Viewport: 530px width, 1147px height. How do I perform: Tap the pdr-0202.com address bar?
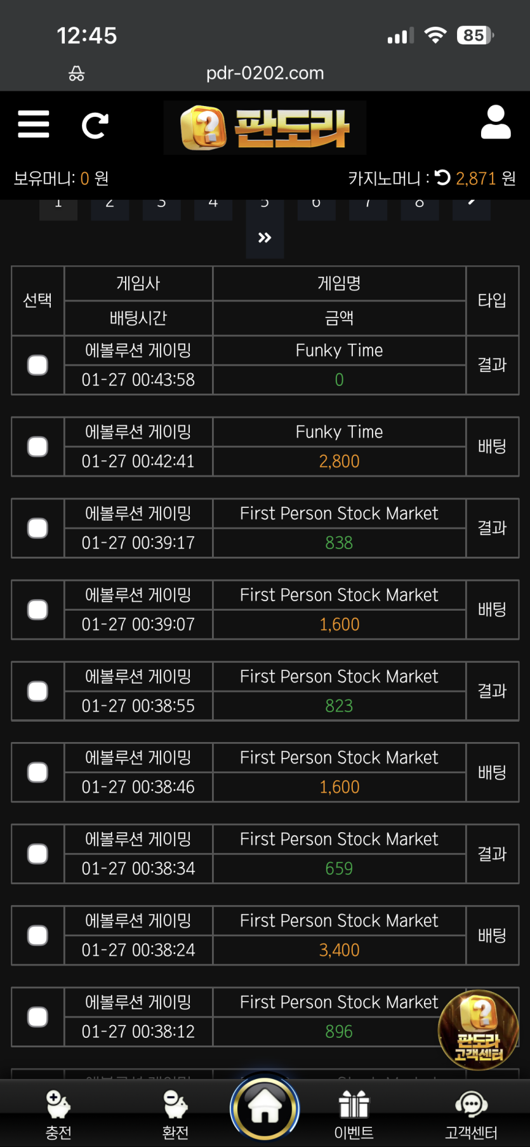pyautogui.click(x=265, y=73)
